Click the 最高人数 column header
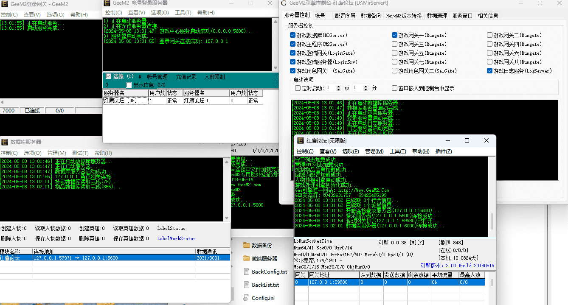 point(471,275)
